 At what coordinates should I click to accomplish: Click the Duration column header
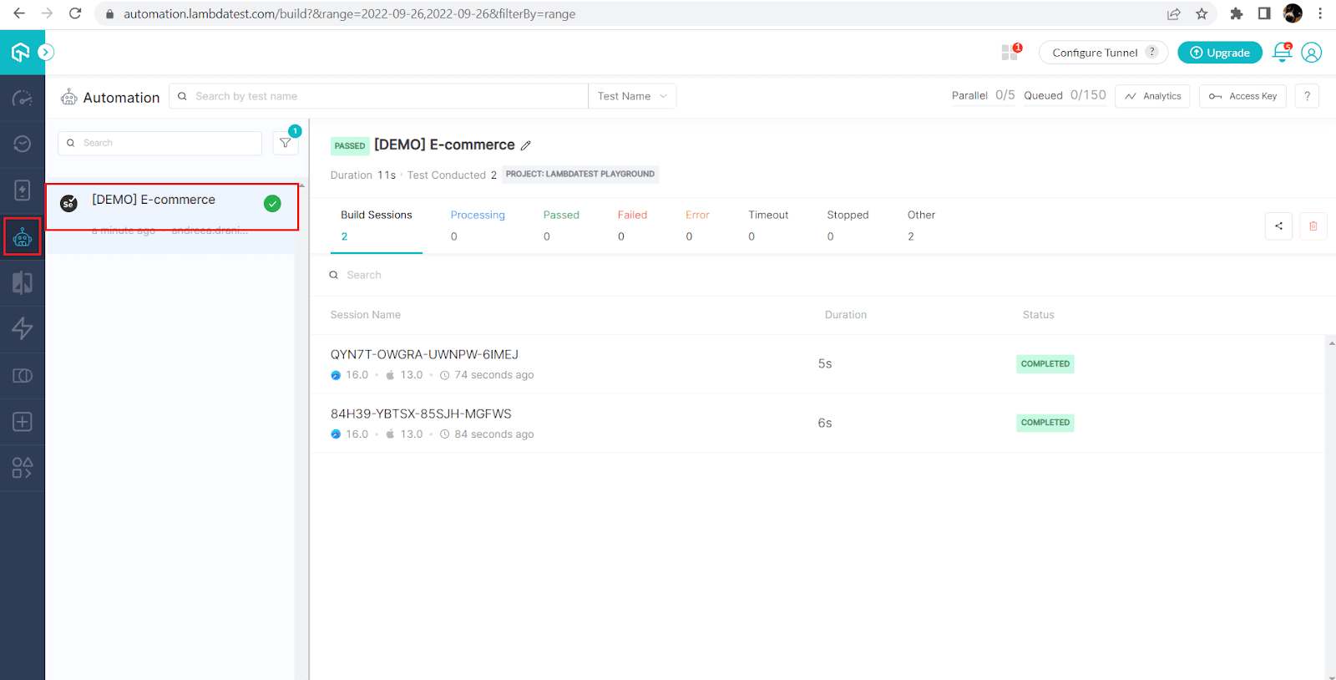click(x=846, y=315)
